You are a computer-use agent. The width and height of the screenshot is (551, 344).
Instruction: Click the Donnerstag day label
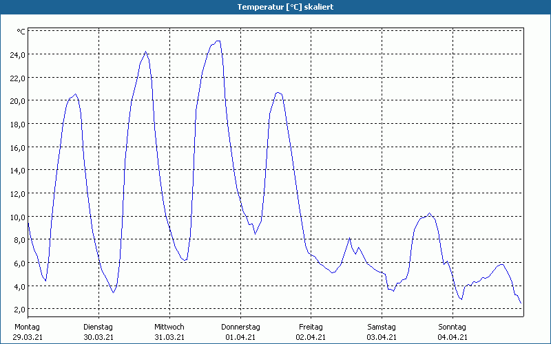pyautogui.click(x=240, y=327)
